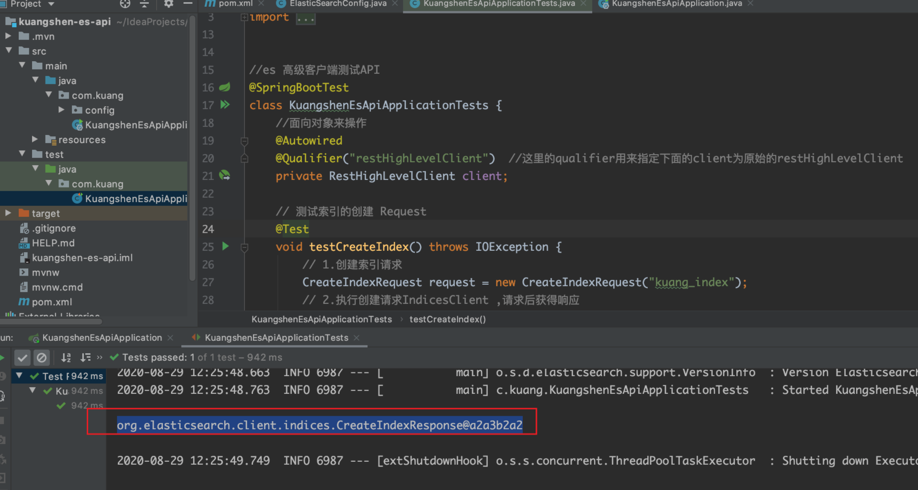
Task: Close KuangshenEsApiApplicationTests run tab
Action: pyautogui.click(x=356, y=338)
